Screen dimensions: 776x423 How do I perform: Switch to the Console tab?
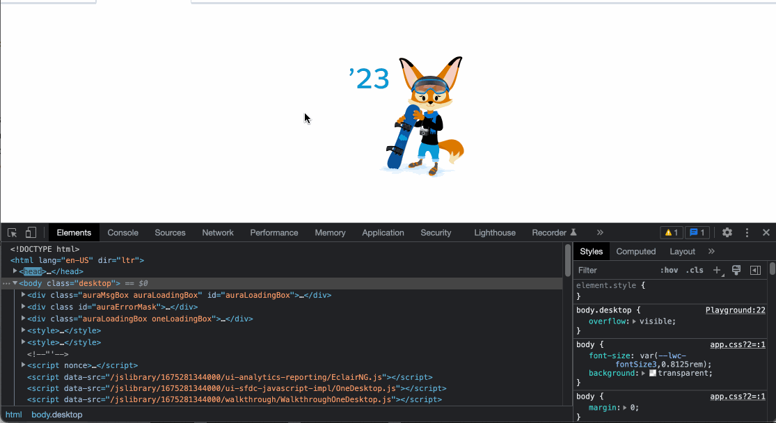pyautogui.click(x=122, y=232)
